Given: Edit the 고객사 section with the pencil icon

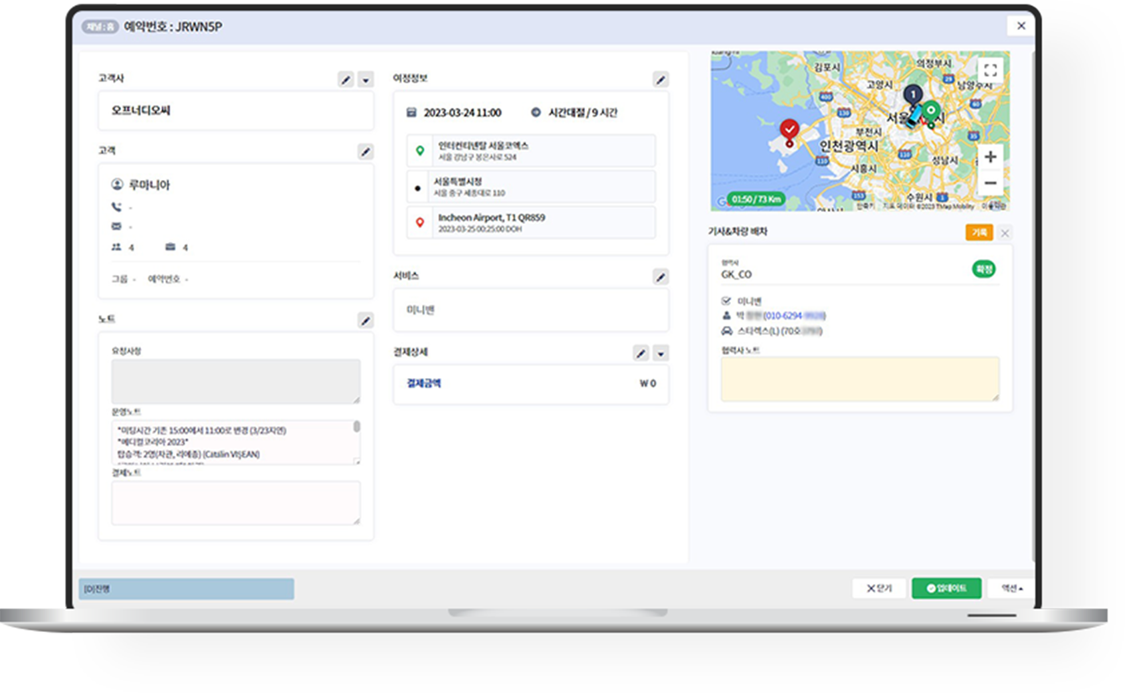Looking at the screenshot, I should pyautogui.click(x=346, y=80).
